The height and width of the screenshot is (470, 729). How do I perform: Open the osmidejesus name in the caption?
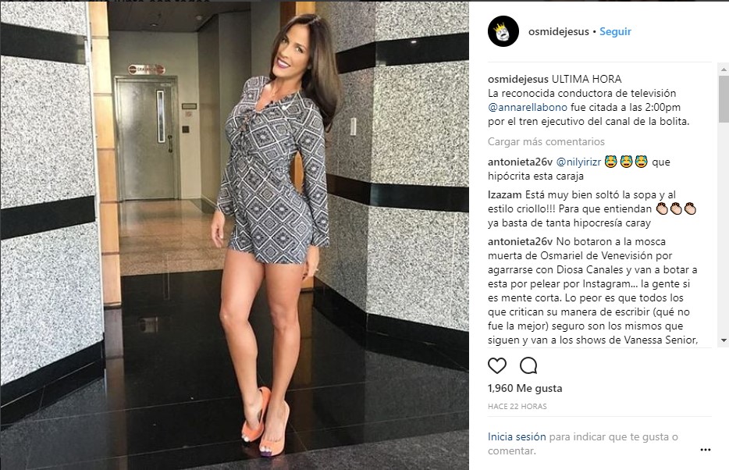[518, 79]
